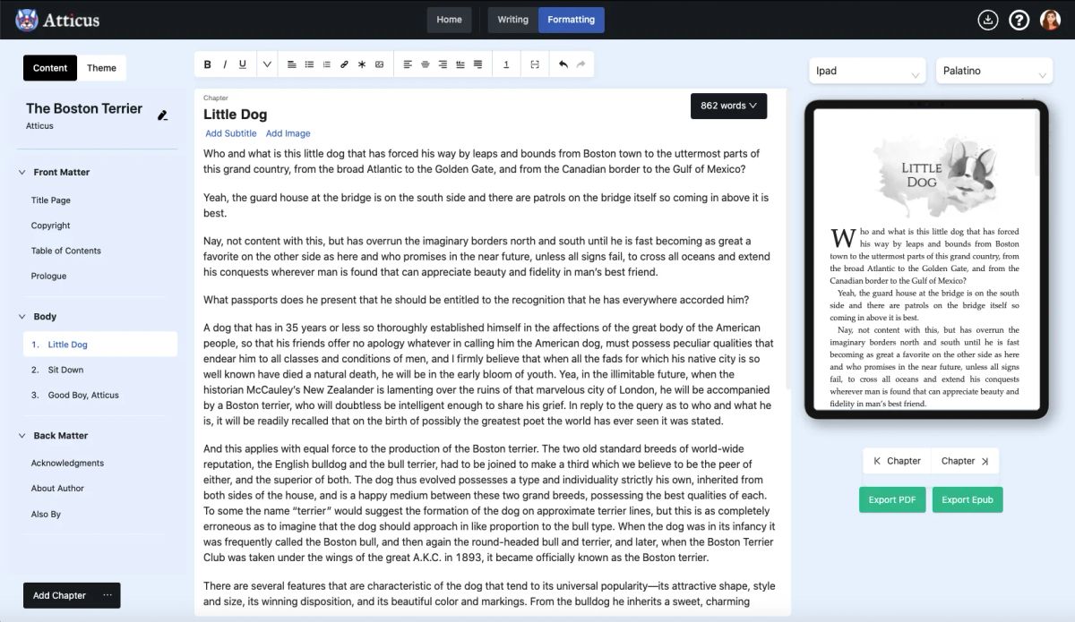Collapse the Front Matter section
Screen dimensions: 1075x622
[21, 172]
